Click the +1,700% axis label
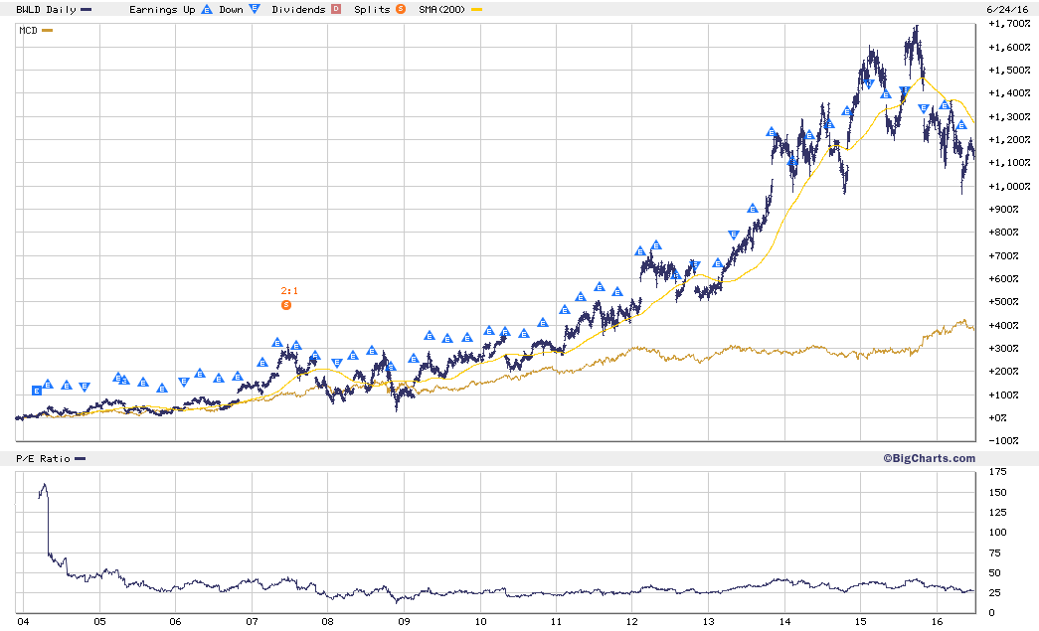 coord(1009,23)
